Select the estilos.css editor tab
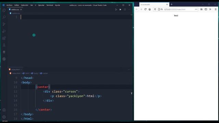Image resolution: width=219 pixels, height=123 pixels. coord(15,10)
